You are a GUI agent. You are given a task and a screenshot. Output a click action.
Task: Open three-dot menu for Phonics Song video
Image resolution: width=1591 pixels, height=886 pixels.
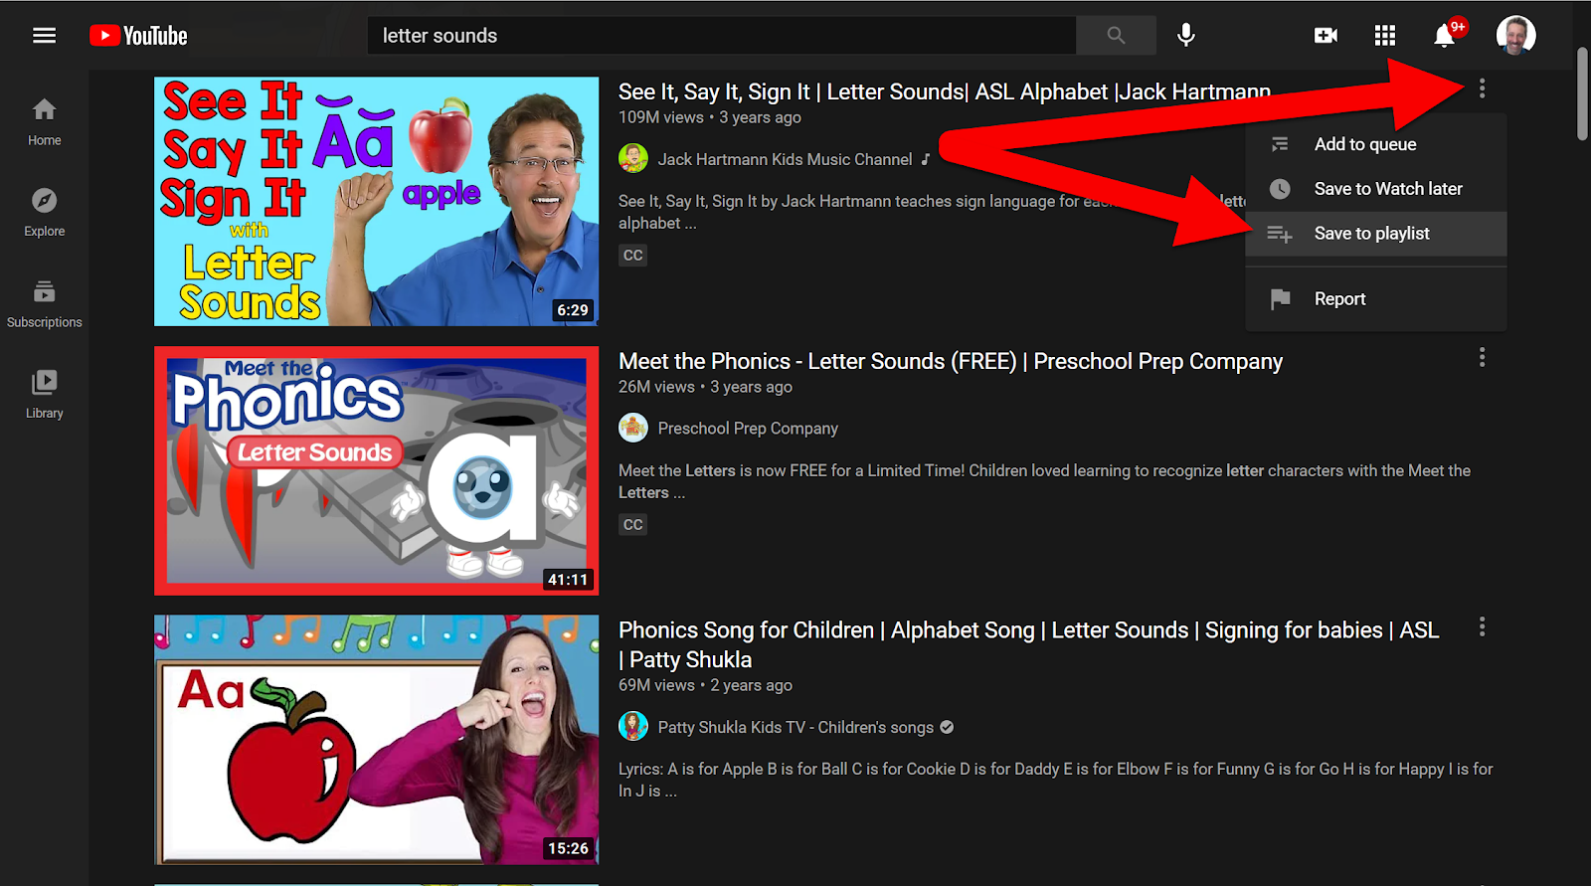tap(1482, 626)
